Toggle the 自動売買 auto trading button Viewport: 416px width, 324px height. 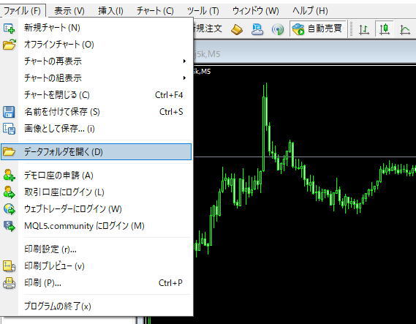click(317, 29)
